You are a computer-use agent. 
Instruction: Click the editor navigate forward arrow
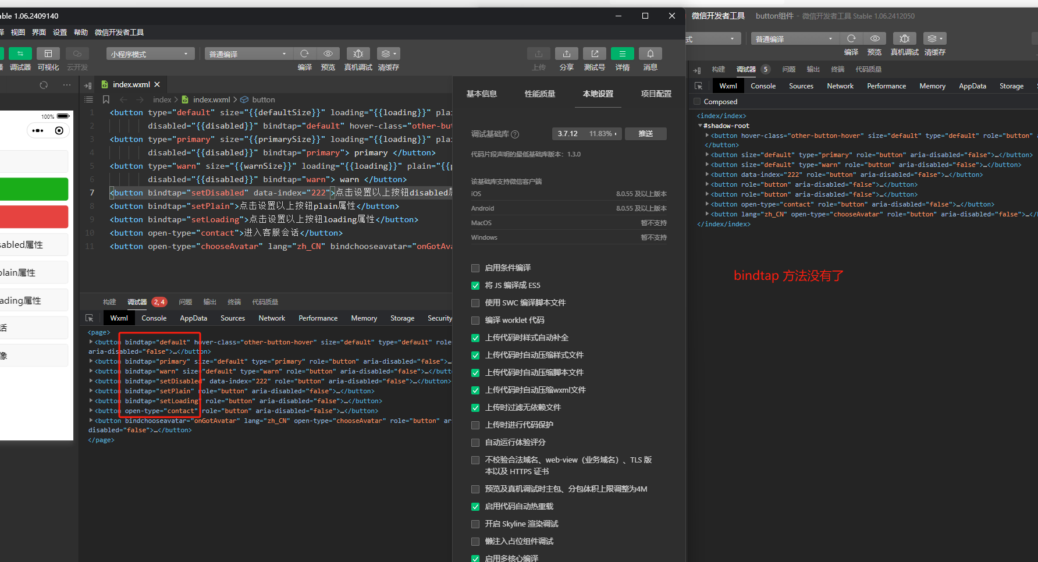pos(140,99)
